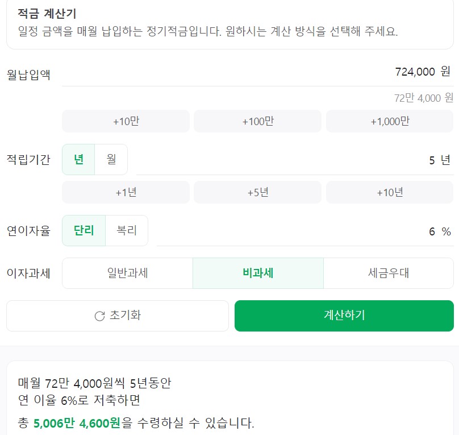Viewport: 459px width, 435px height.
Task: Select 세금우대 tax-benefit option
Action: (389, 273)
